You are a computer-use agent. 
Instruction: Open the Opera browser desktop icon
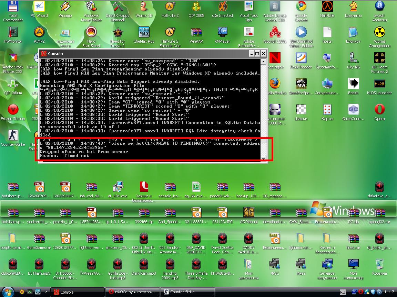tap(379, 110)
